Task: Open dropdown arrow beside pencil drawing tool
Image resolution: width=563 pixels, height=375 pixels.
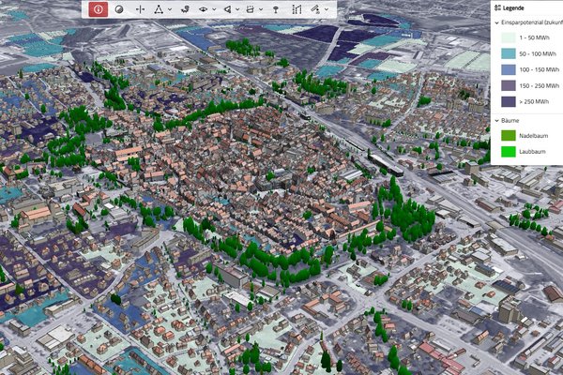Action: pyautogui.click(x=327, y=8)
